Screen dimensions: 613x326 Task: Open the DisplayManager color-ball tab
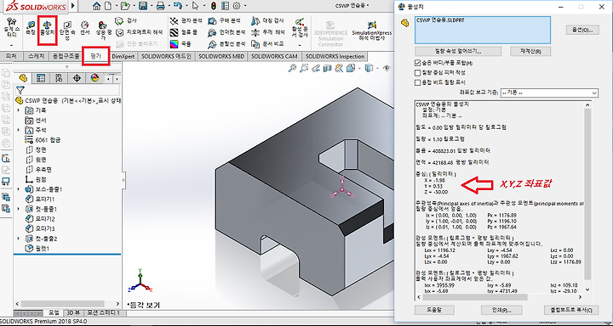tap(95, 78)
